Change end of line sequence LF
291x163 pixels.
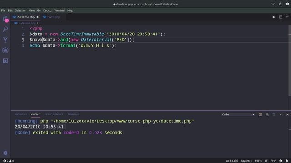click(x=266, y=161)
